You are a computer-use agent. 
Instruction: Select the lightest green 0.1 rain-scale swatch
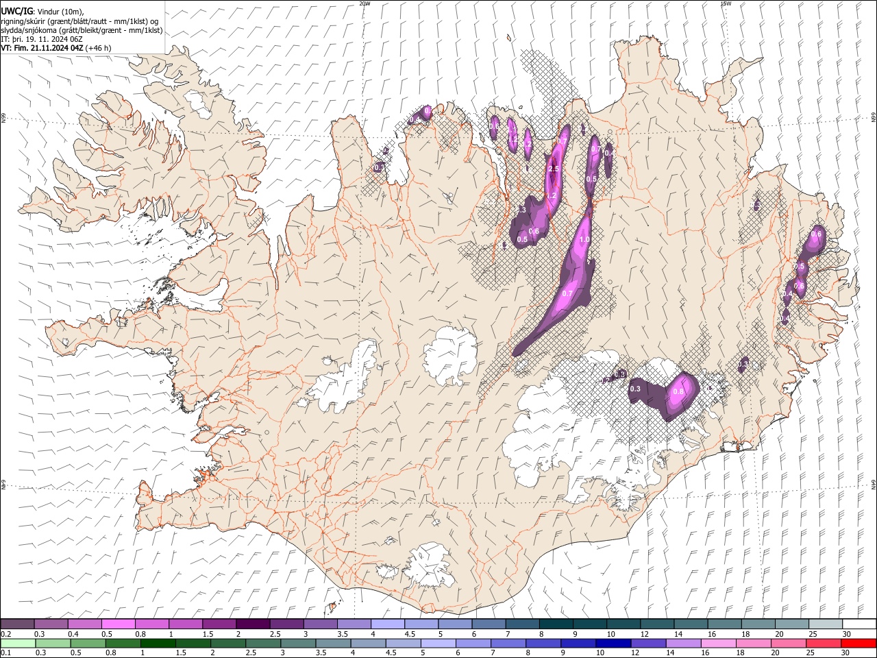[18, 644]
